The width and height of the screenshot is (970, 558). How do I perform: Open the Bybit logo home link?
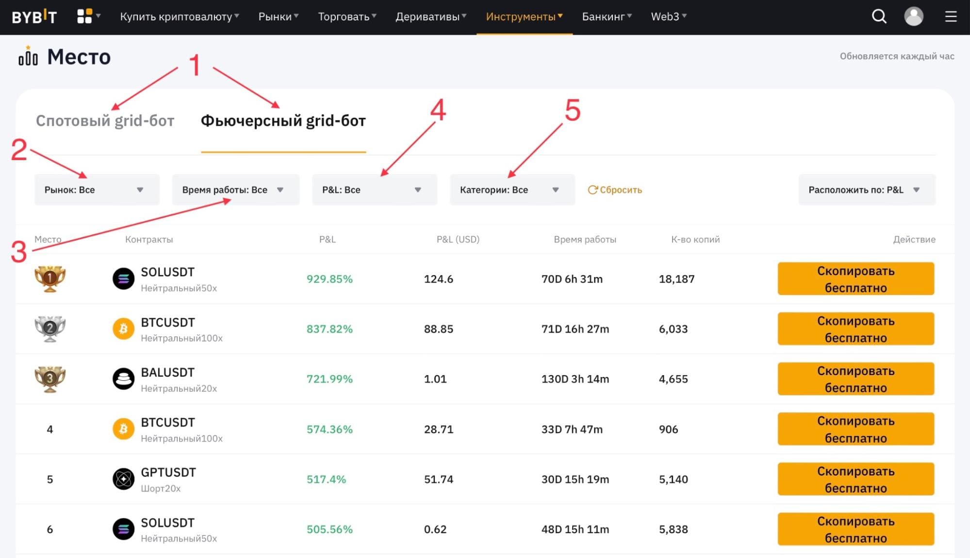click(x=34, y=17)
